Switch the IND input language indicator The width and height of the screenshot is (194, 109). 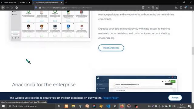click(x=174, y=106)
